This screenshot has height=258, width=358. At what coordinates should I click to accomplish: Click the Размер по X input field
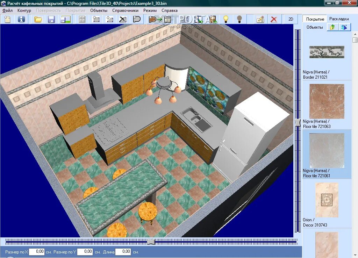(36, 252)
